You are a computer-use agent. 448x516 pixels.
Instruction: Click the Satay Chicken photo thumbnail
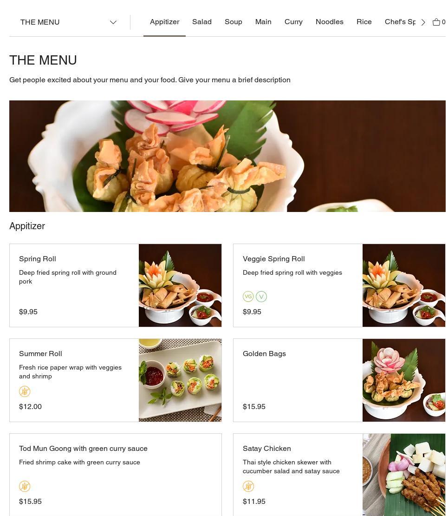[404, 475]
